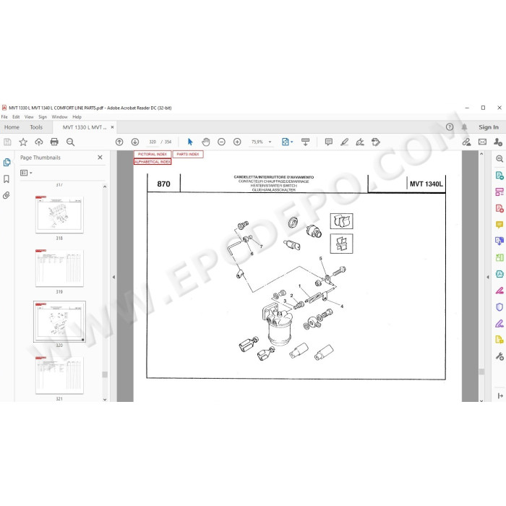The height and width of the screenshot is (506, 506).
Task: Click PICTORIAL INDEX button
Action: pos(153,154)
